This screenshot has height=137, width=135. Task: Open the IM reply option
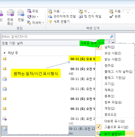(33, 17)
